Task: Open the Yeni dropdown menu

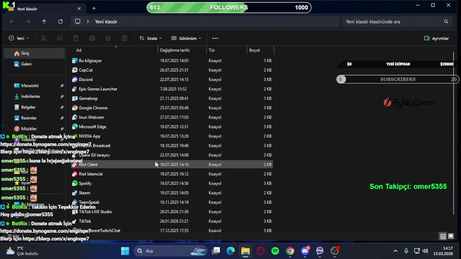Action: [x=19, y=38]
